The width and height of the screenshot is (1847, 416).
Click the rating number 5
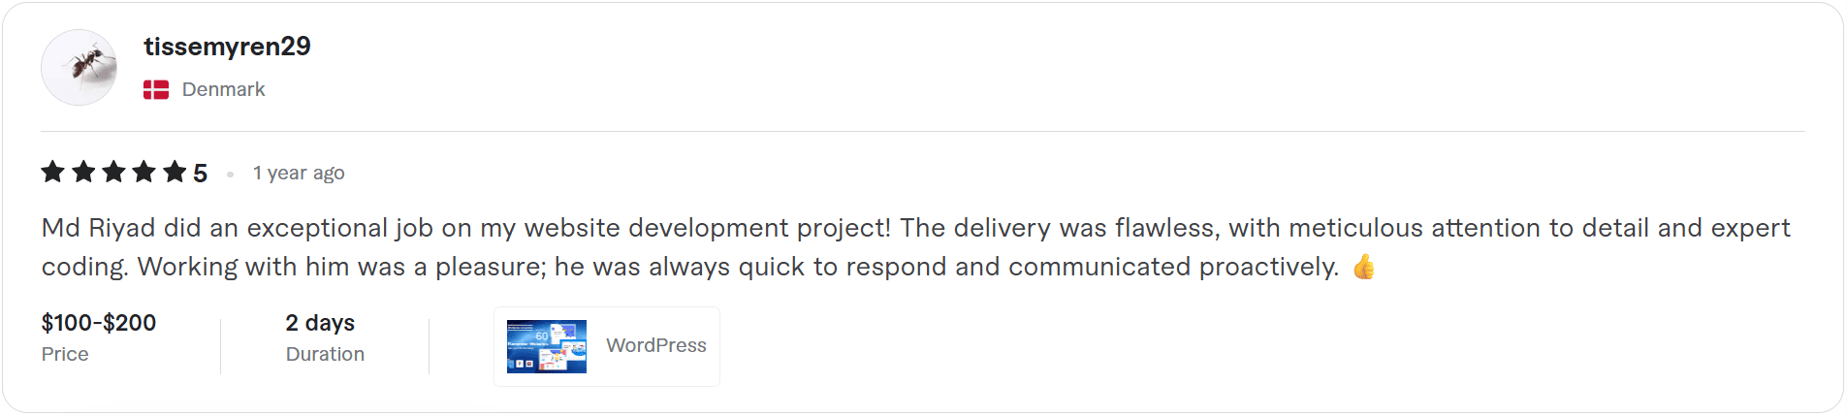pos(200,174)
